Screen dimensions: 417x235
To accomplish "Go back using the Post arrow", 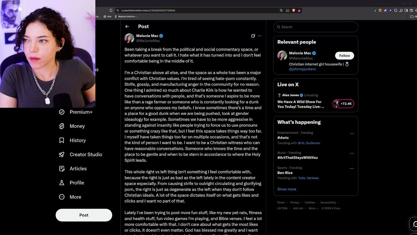I will [x=127, y=26].
